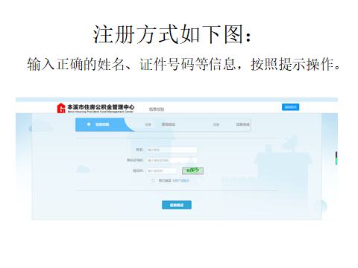358x268 pixels.
Task: Focus the 身份证号码 ID number input field
Action: coord(172,160)
